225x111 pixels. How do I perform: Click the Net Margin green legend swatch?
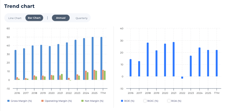82,101
